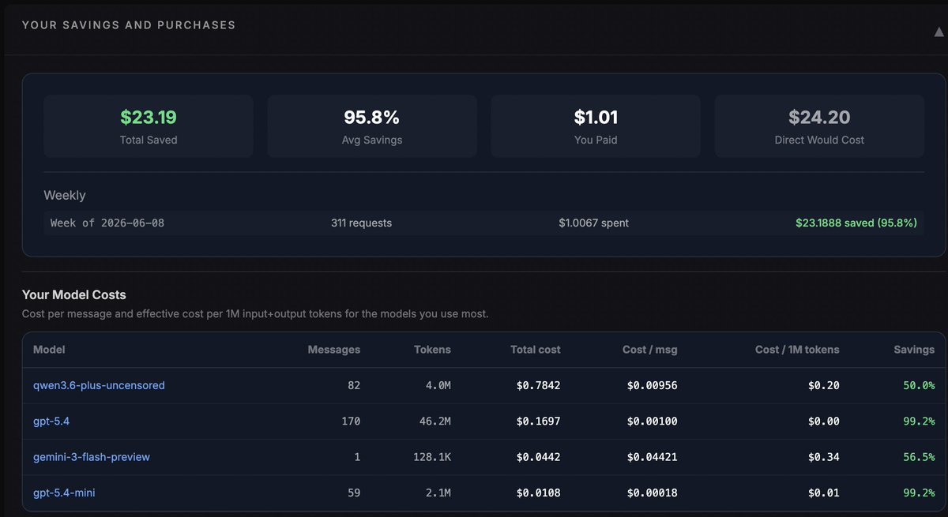The width and height of the screenshot is (948, 517).
Task: Click the Savings column header
Action: [914, 350]
